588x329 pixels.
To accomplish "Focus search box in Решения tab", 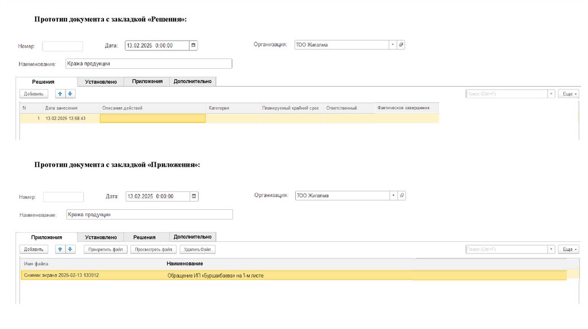I will [x=506, y=93].
